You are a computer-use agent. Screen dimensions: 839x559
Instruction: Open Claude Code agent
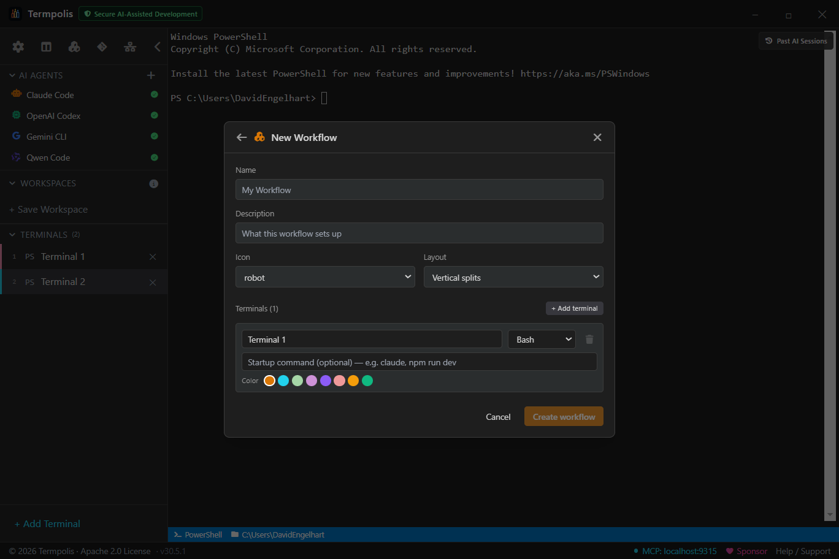click(x=84, y=95)
